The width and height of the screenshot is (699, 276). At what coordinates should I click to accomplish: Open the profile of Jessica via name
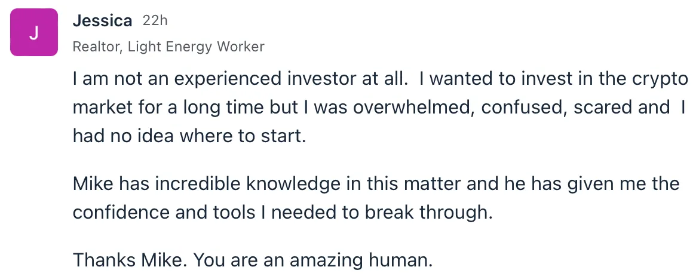coord(102,20)
